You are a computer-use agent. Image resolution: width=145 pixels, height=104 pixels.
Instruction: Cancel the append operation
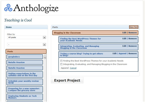click(73, 68)
